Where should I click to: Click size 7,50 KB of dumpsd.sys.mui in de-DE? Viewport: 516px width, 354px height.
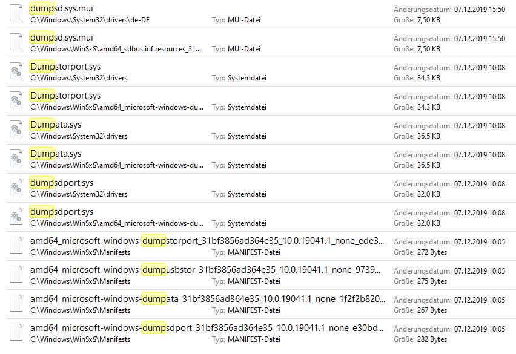[428, 20]
